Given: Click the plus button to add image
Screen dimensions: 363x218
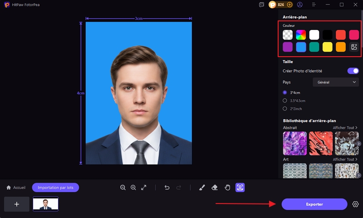Looking at the screenshot, I should click(17, 204).
